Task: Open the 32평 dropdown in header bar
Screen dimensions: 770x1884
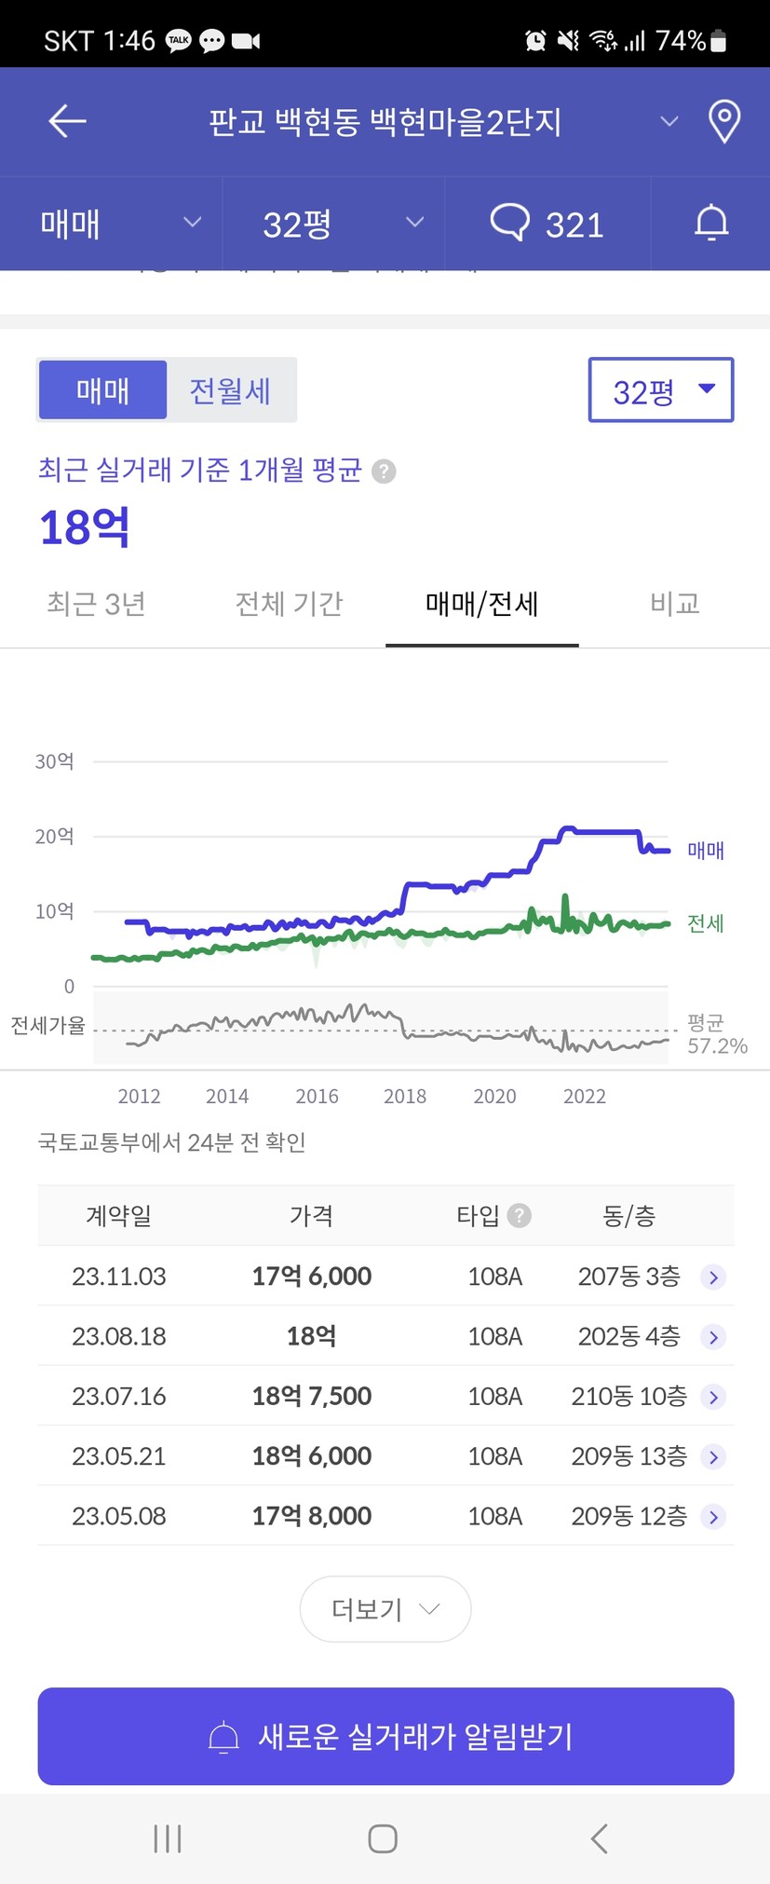Action: coord(341,224)
